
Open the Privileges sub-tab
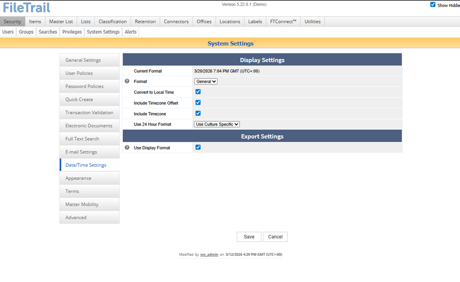tap(72, 32)
